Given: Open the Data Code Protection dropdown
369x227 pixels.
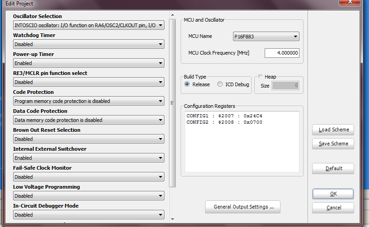Looking at the screenshot, I should click(x=89, y=120).
